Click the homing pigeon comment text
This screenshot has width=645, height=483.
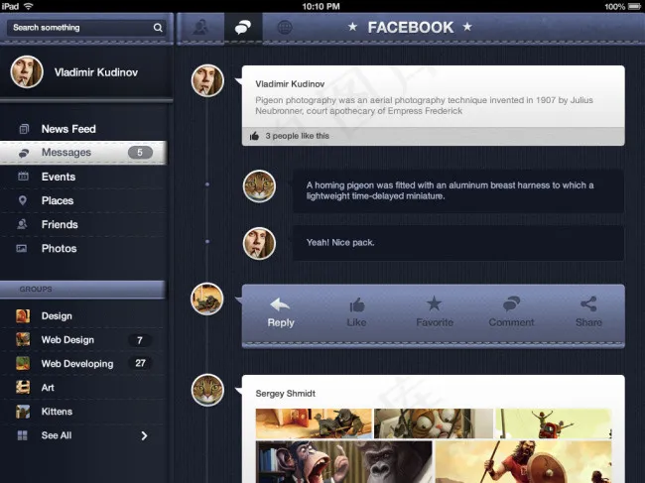[451, 190]
